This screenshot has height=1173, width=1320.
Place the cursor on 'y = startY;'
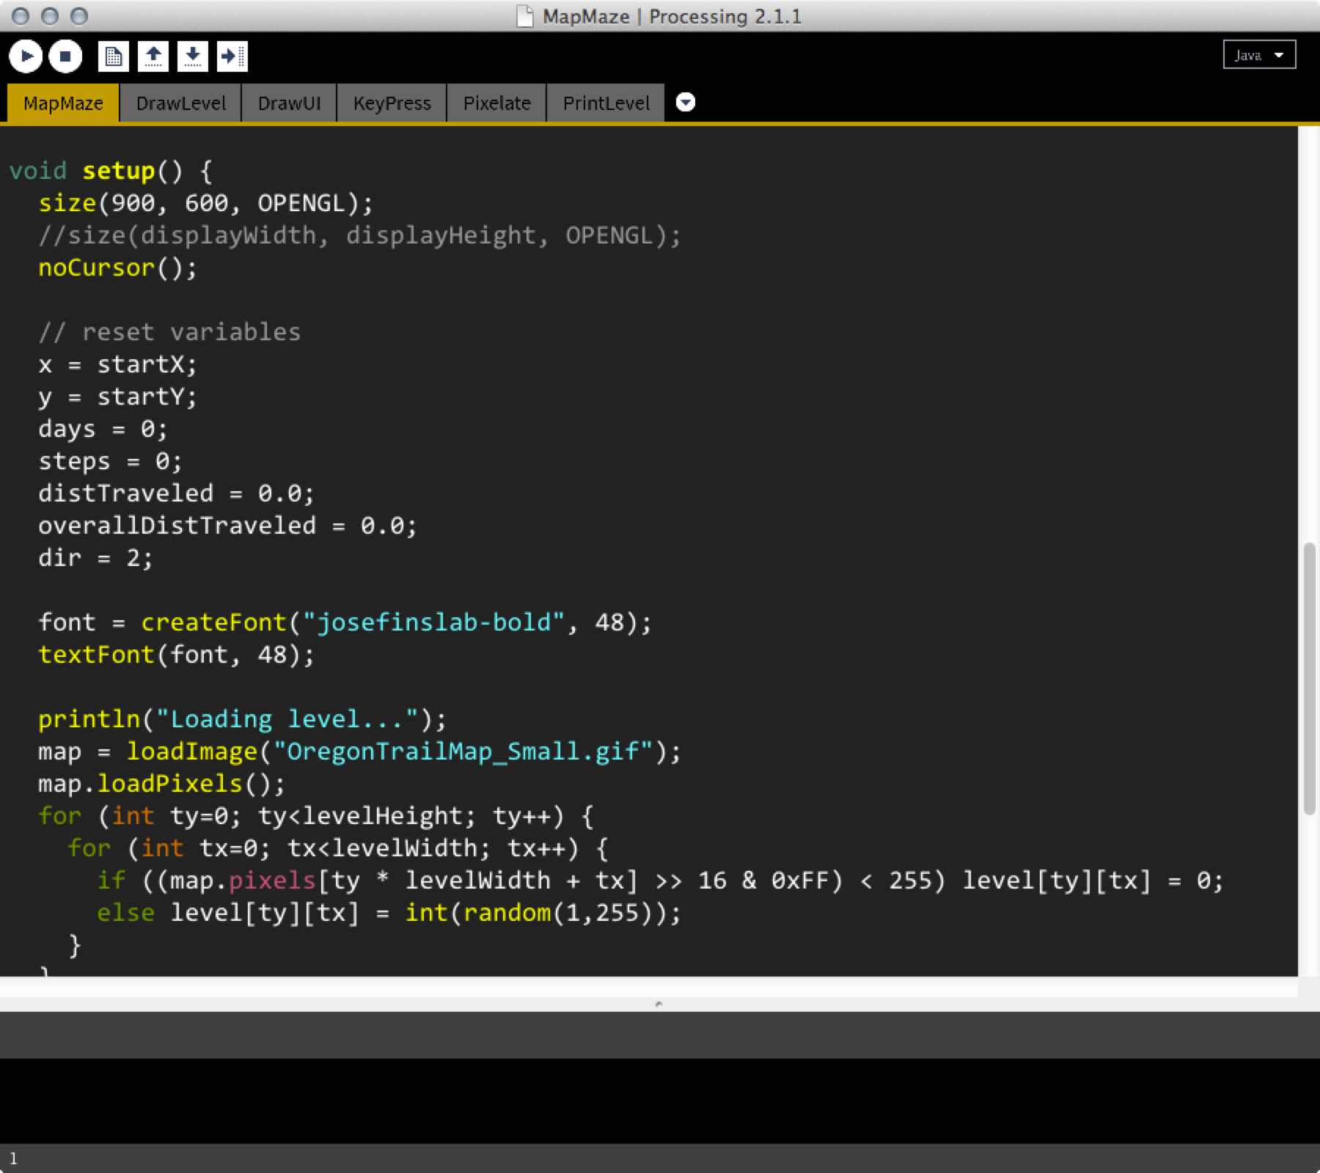click(117, 397)
